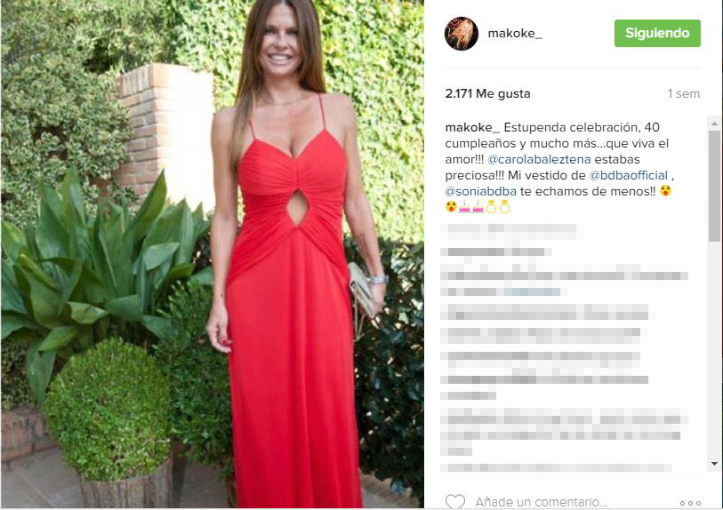Click the blurred blue mention in comments
The height and width of the screenshot is (510, 723).
point(532,291)
